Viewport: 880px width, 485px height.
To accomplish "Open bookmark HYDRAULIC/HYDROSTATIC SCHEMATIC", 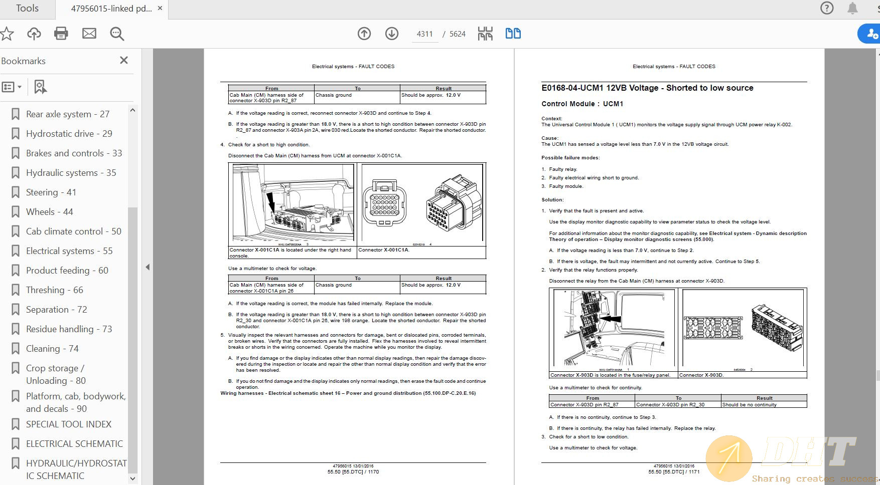I will 76,469.
